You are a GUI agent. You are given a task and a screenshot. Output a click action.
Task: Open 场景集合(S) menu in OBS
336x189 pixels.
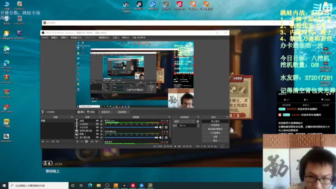pyautogui.click(x=104, y=37)
